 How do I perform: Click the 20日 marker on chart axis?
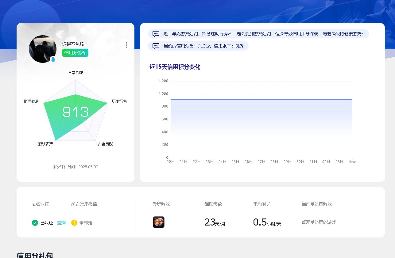tap(171, 162)
